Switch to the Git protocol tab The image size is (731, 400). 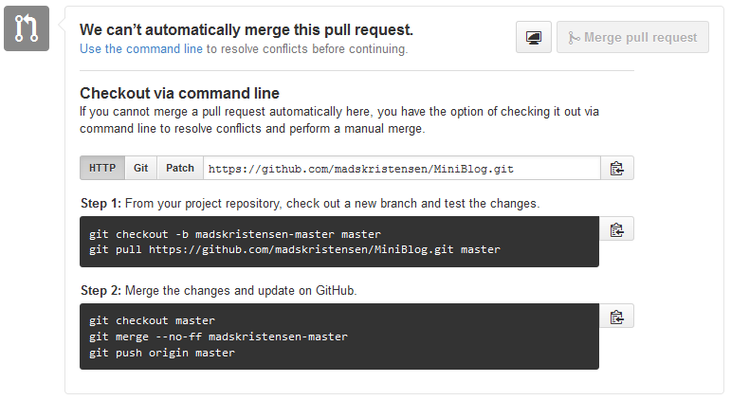(x=140, y=169)
